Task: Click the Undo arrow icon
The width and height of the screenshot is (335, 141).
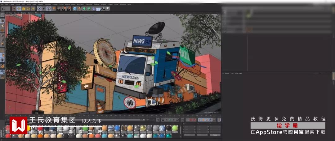Action: click(x=3, y=9)
